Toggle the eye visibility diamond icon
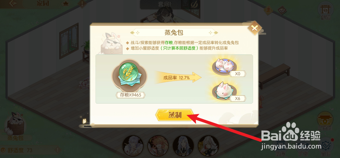The width and height of the screenshot is (340, 158). (282, 10)
